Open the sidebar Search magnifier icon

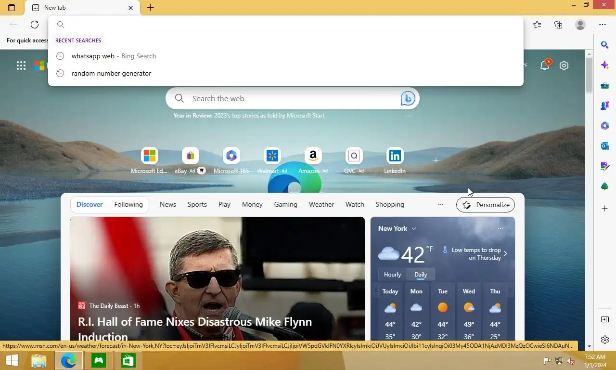click(x=605, y=45)
